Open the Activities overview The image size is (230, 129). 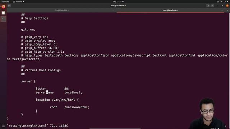point(5,1)
